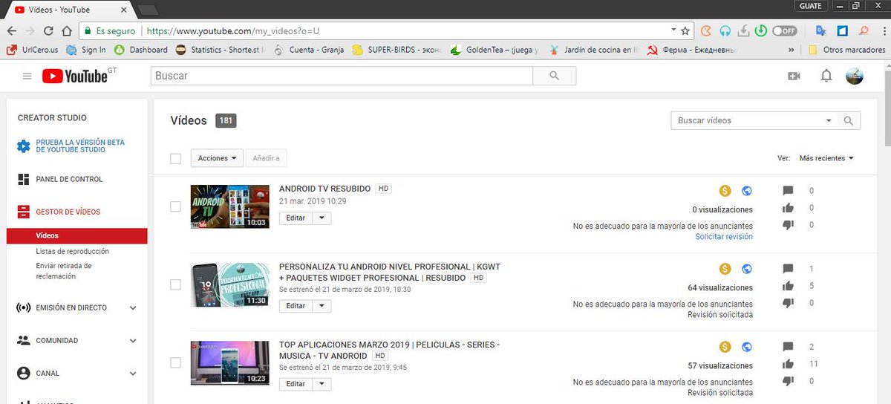
Task: Open the Acciones dropdown
Action: tap(217, 158)
